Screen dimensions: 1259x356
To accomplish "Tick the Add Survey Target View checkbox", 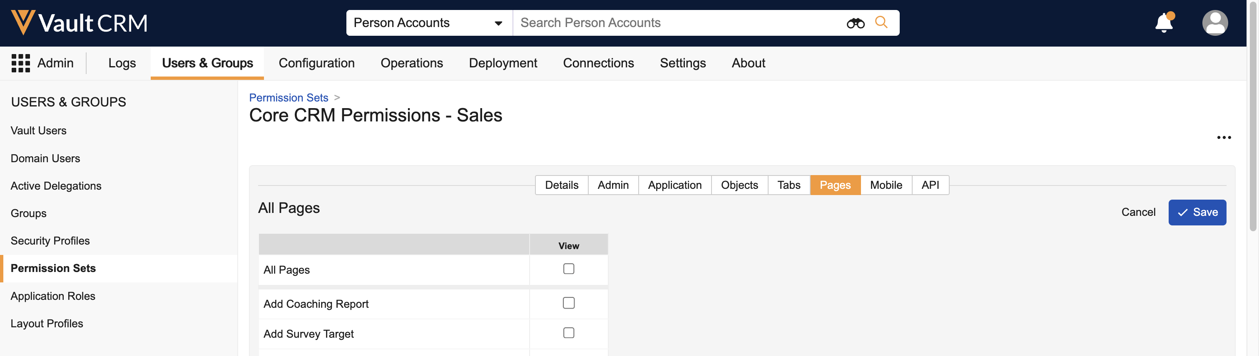I will (x=568, y=333).
